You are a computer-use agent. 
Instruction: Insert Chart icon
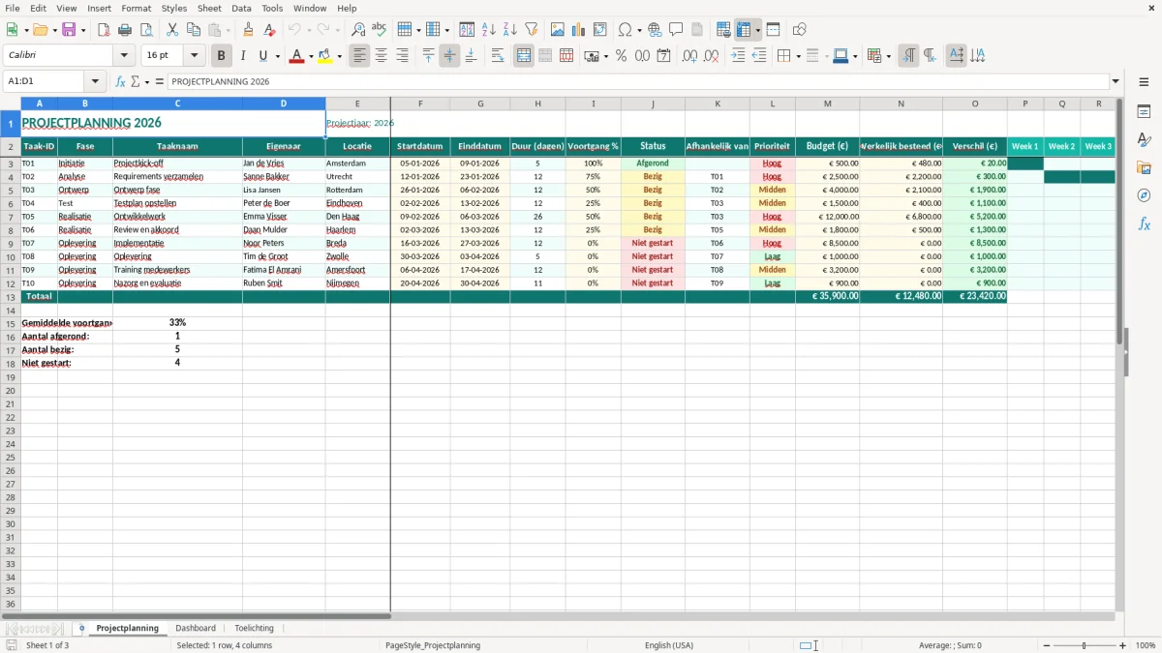579,30
